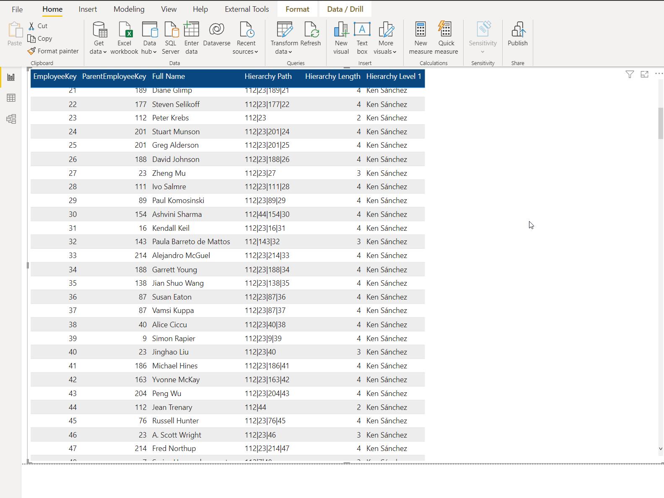Create a Quick measure
The height and width of the screenshot is (498, 664).
coord(446,38)
